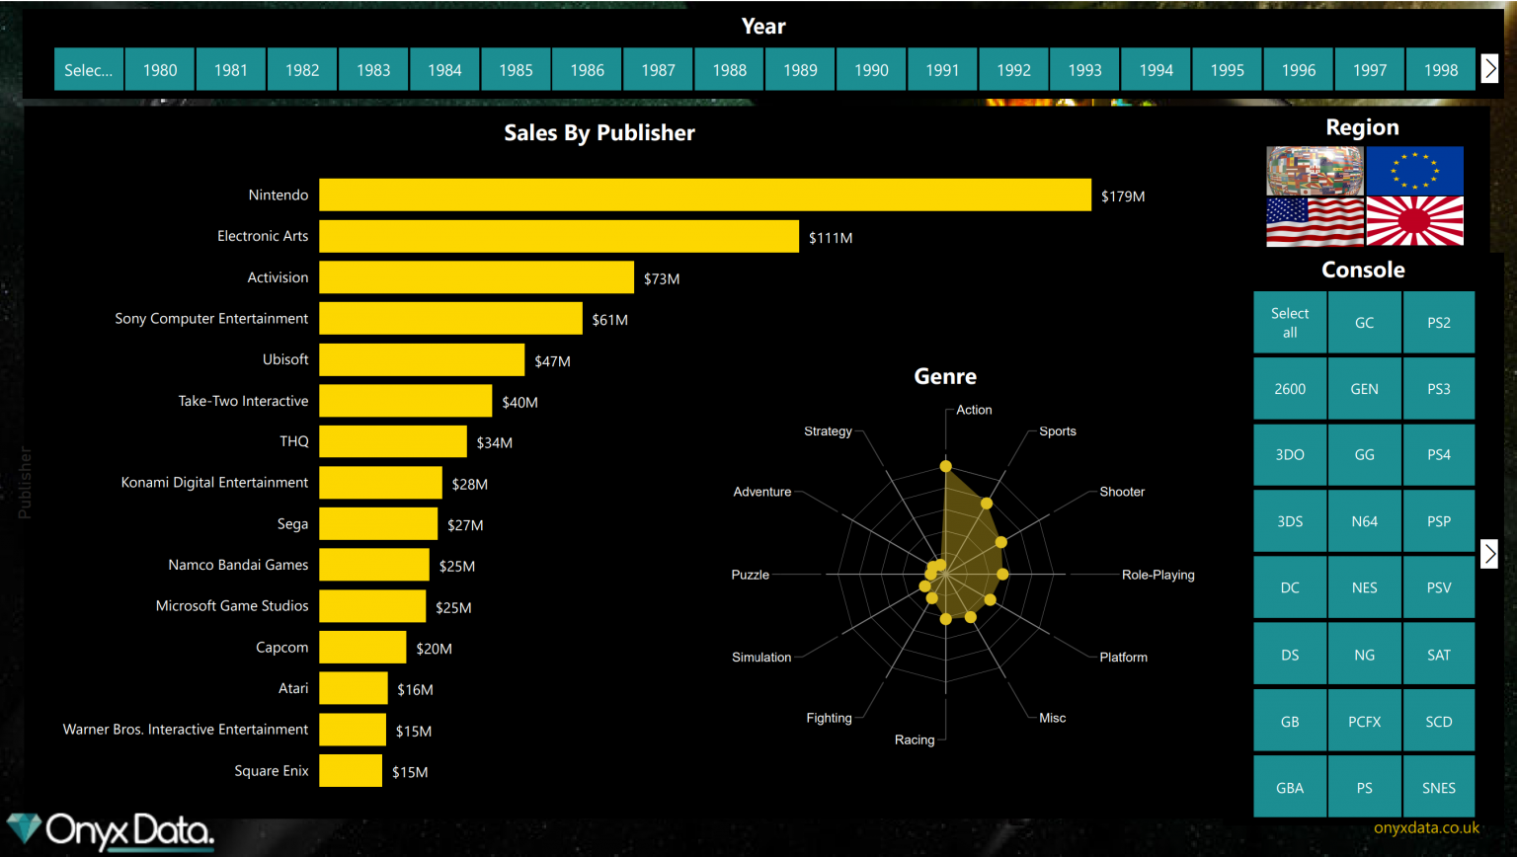1517x857 pixels.
Task: Filter consoles by PS3
Action: point(1439,388)
